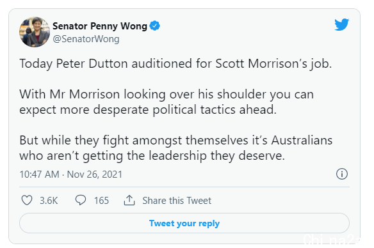Click the 165 replies count
This screenshot has height=248, width=374.
point(101,201)
